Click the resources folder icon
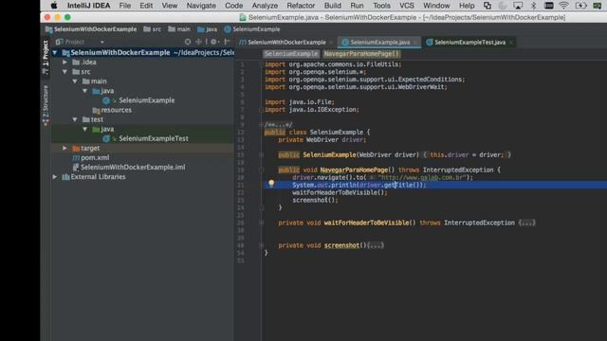Viewport: 607px width, 341px height. tap(96, 110)
